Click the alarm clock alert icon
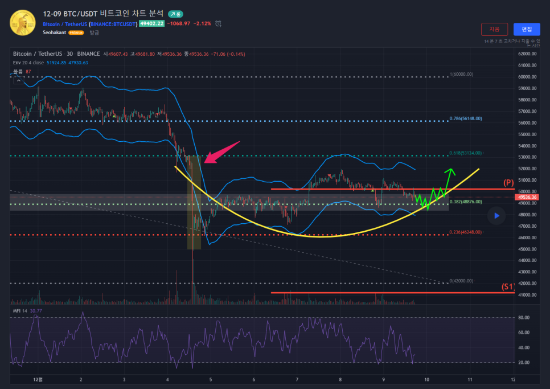 [x=219, y=23]
